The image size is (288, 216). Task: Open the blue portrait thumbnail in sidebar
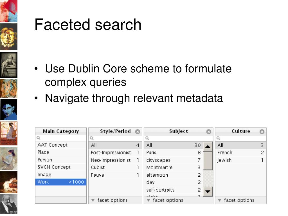coord(9,110)
